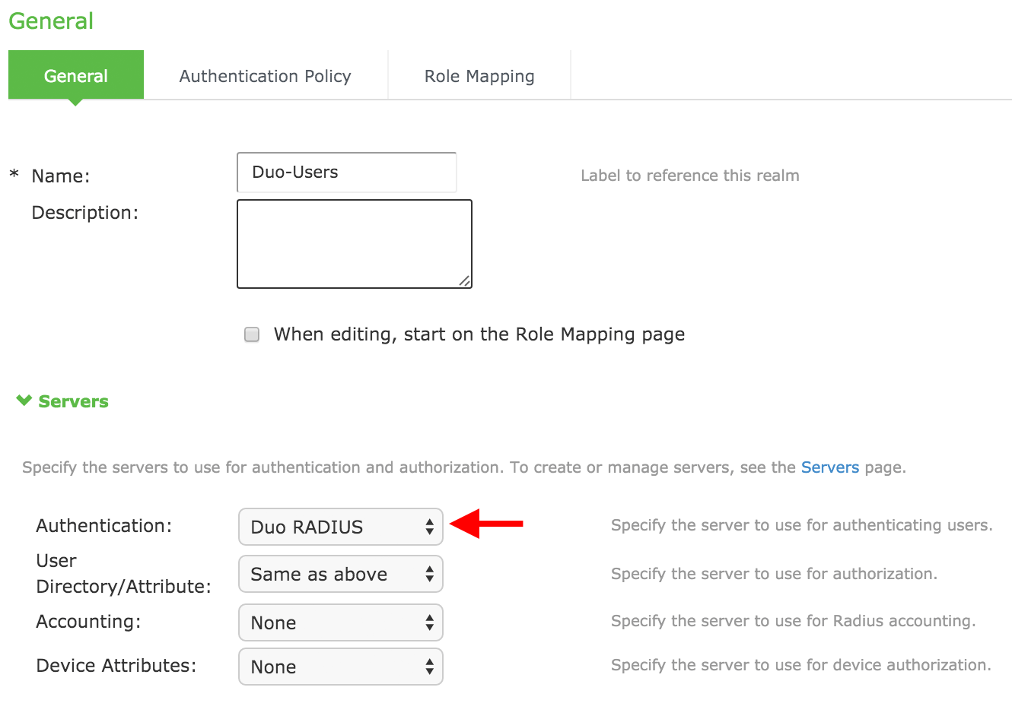Screen dimensions: 1012x719
Task: Select the active General tab
Action: tap(75, 76)
